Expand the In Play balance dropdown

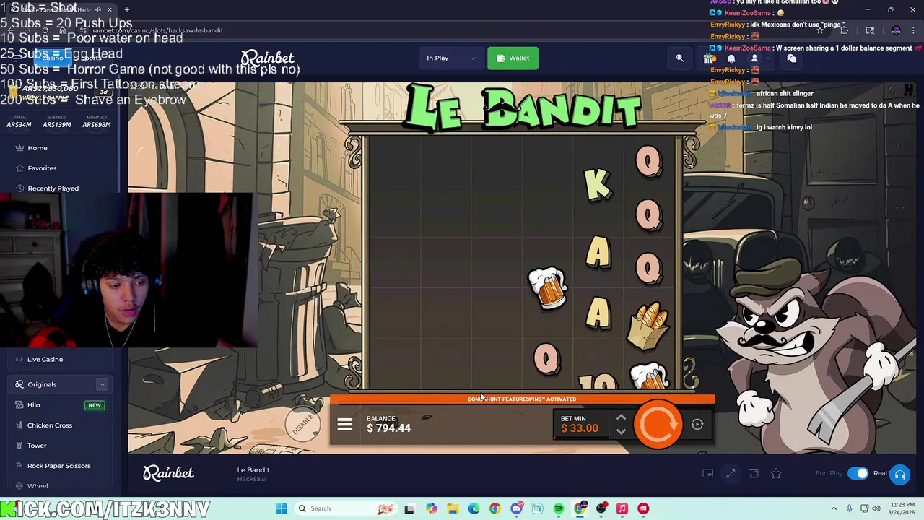pyautogui.click(x=451, y=58)
